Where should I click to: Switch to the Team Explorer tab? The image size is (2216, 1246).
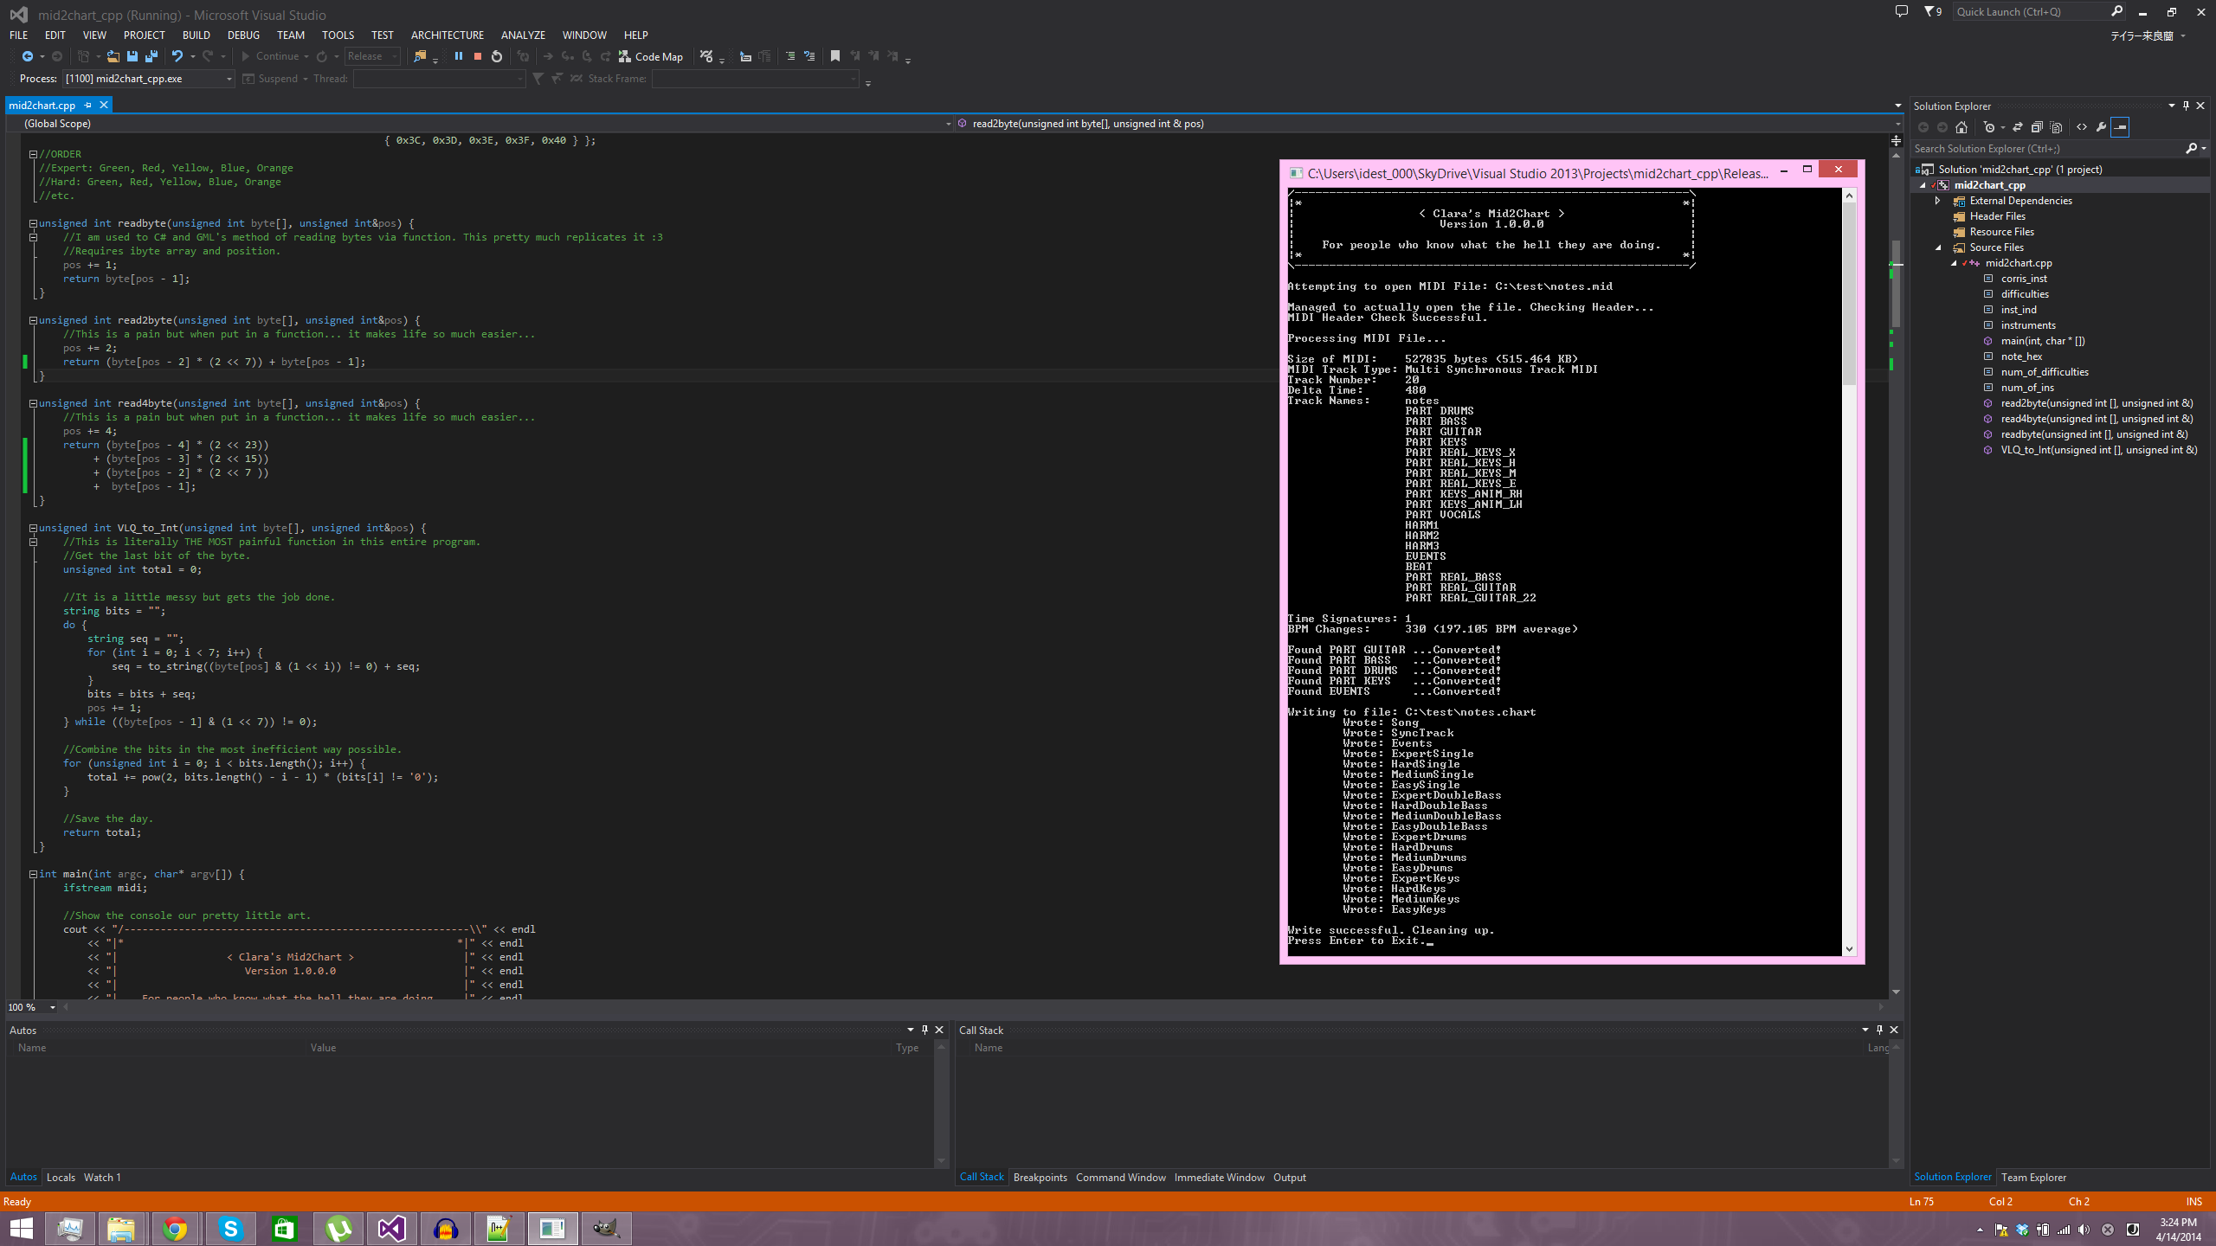(2033, 1178)
